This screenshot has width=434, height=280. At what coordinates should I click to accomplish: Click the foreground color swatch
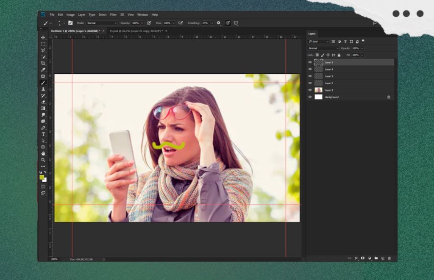42,177
